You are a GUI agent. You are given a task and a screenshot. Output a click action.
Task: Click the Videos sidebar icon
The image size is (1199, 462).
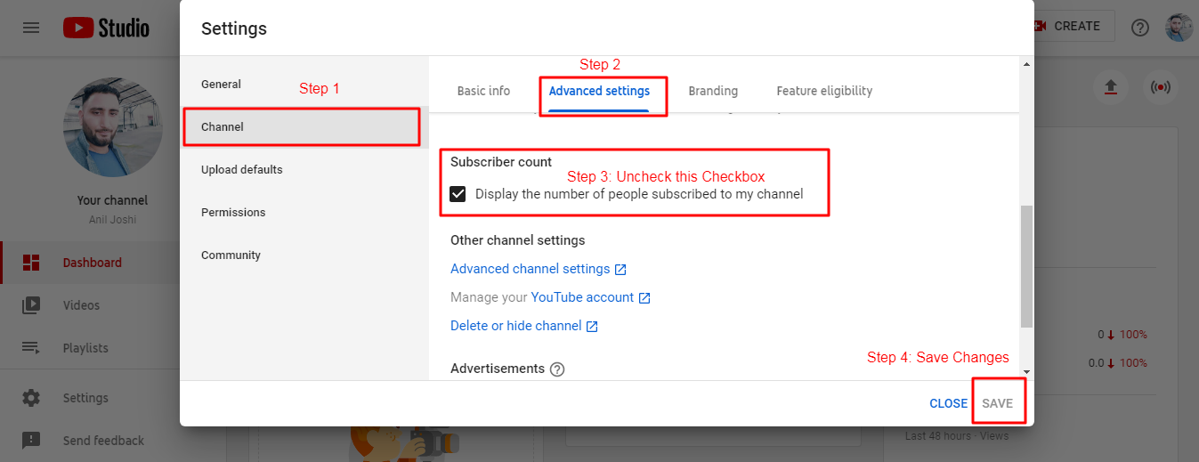31,305
